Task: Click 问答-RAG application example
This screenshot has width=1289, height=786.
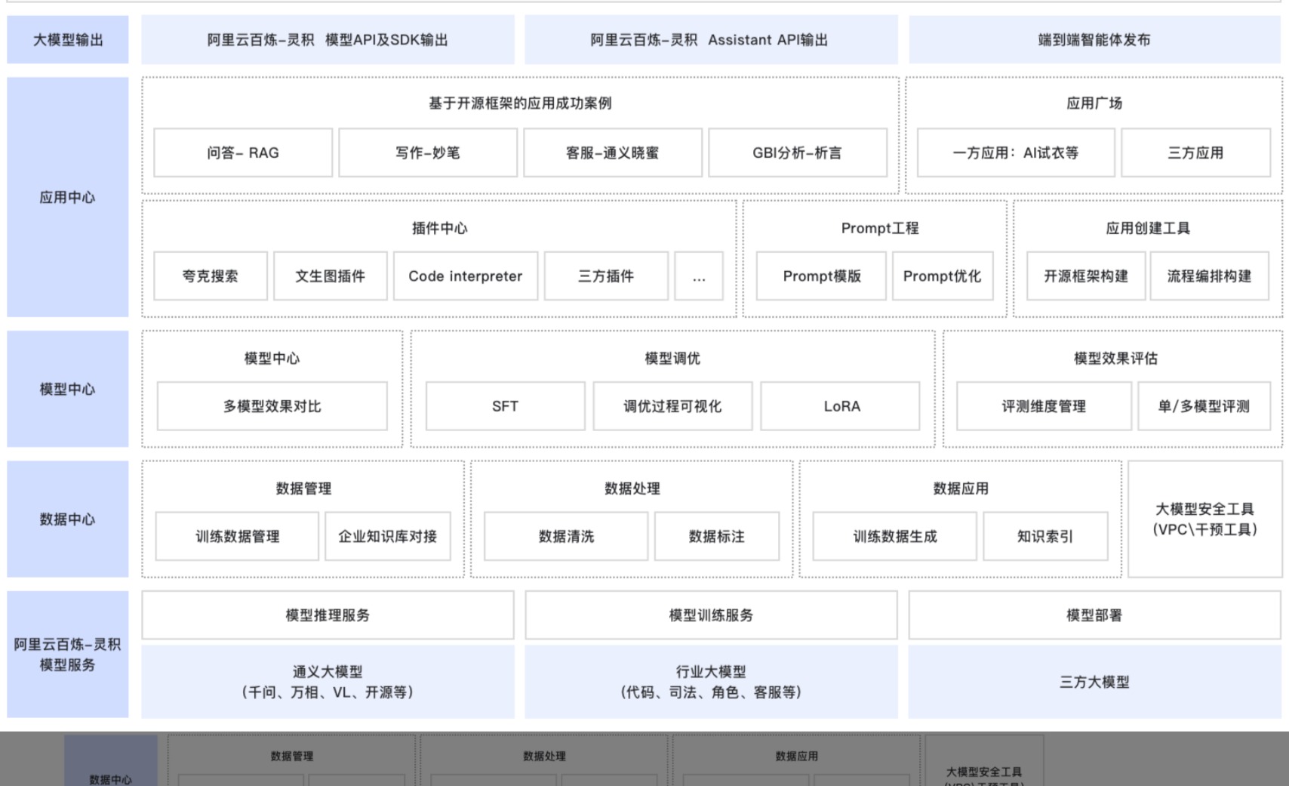Action: tap(243, 153)
